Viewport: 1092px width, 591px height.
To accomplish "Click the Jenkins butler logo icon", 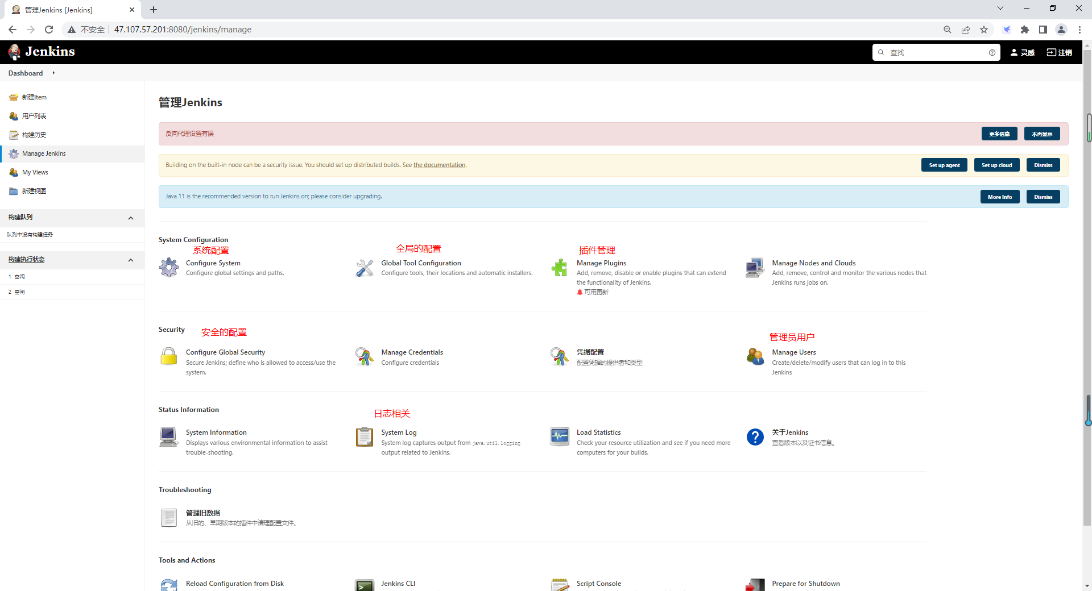I will coord(14,52).
